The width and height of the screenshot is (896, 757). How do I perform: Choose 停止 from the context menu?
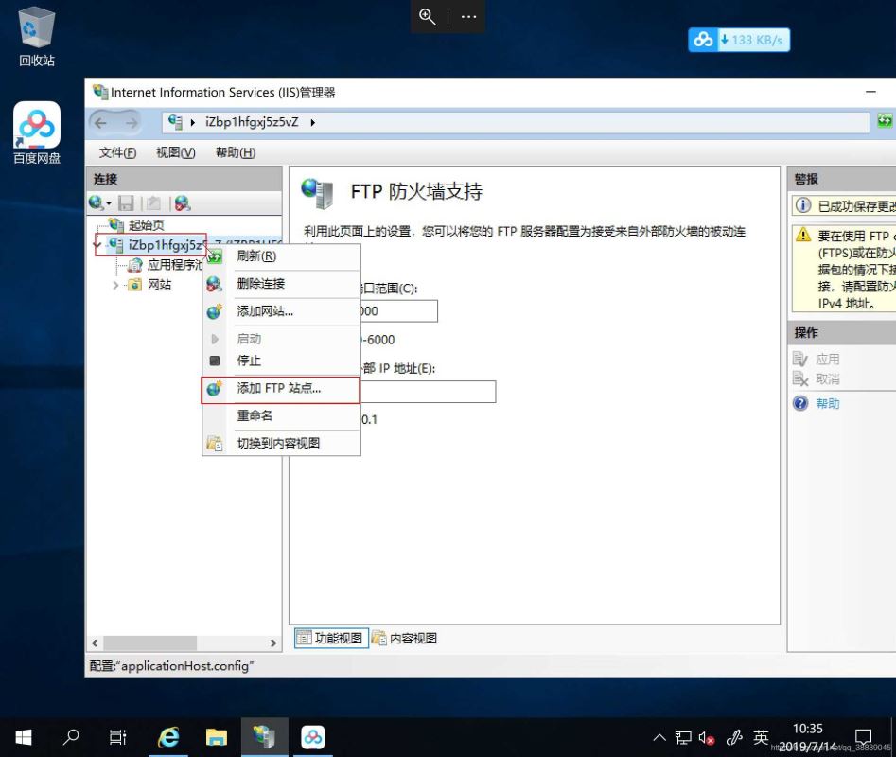[281, 361]
